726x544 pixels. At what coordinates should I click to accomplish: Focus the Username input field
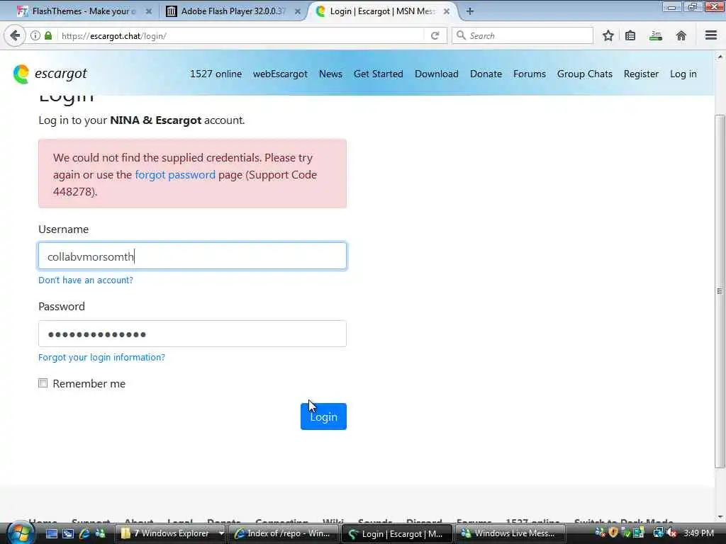click(x=192, y=256)
